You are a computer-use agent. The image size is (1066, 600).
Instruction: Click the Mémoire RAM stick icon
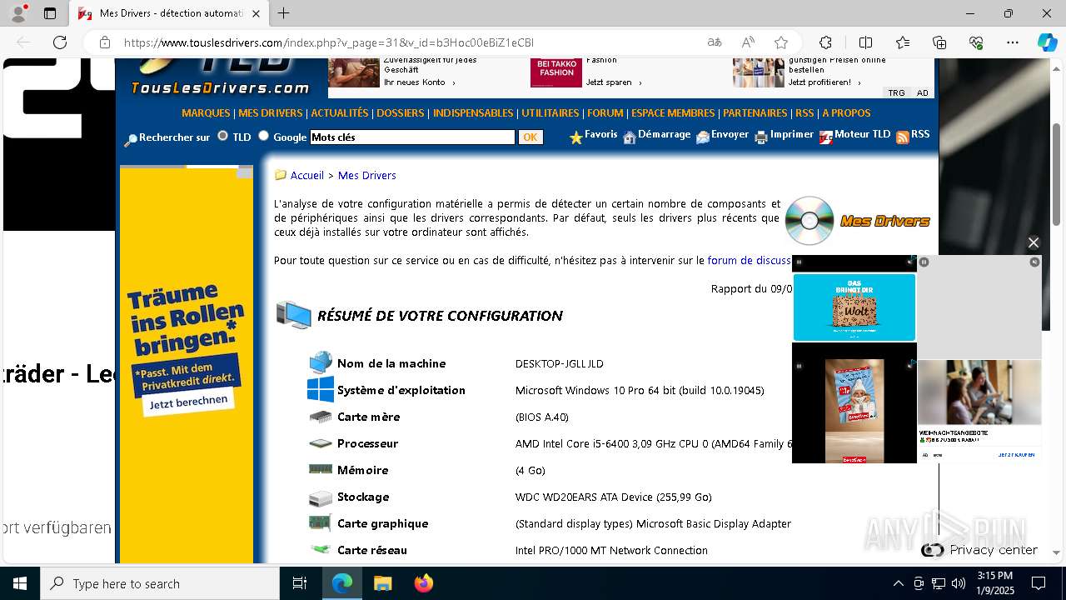click(x=321, y=469)
